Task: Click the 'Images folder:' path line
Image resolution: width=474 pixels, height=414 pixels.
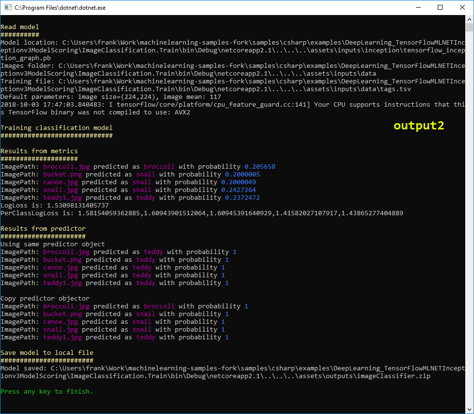Action: pyautogui.click(x=232, y=70)
